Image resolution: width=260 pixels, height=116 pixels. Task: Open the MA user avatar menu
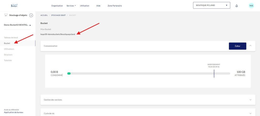click(251, 6)
